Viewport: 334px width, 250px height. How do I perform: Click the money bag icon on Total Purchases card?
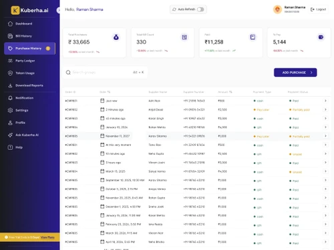pyautogui.click(x=116, y=37)
